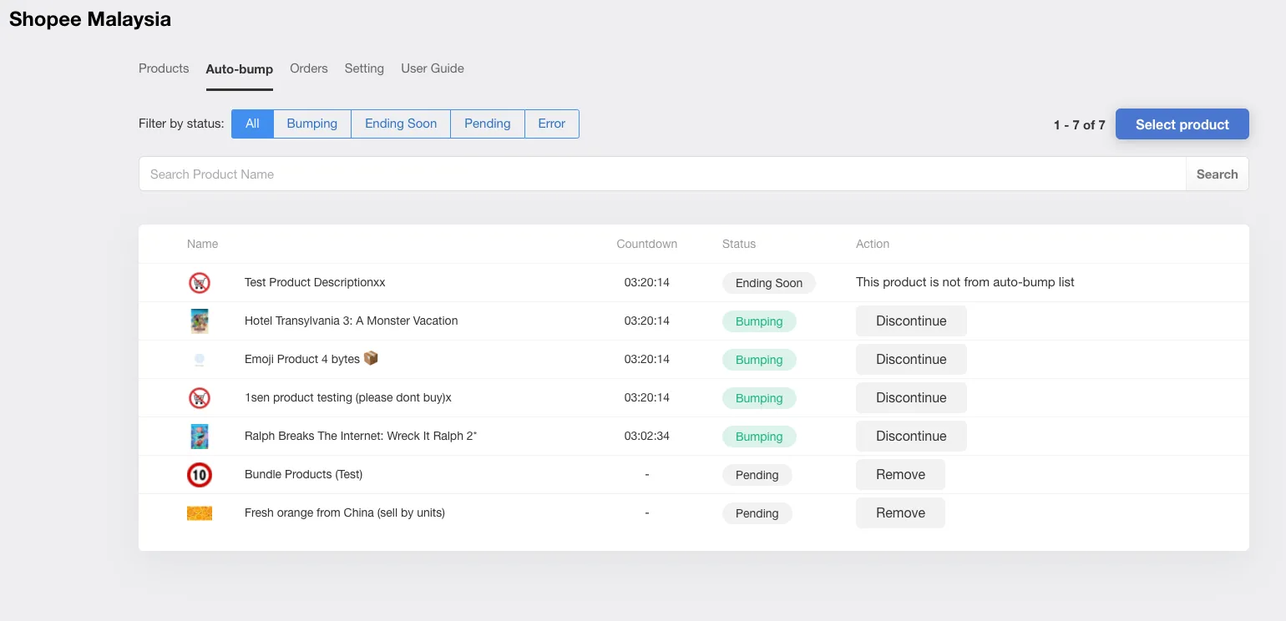Image resolution: width=1286 pixels, height=621 pixels.
Task: Click the Hotel Transylvania 3 product thumbnail
Action: [200, 321]
